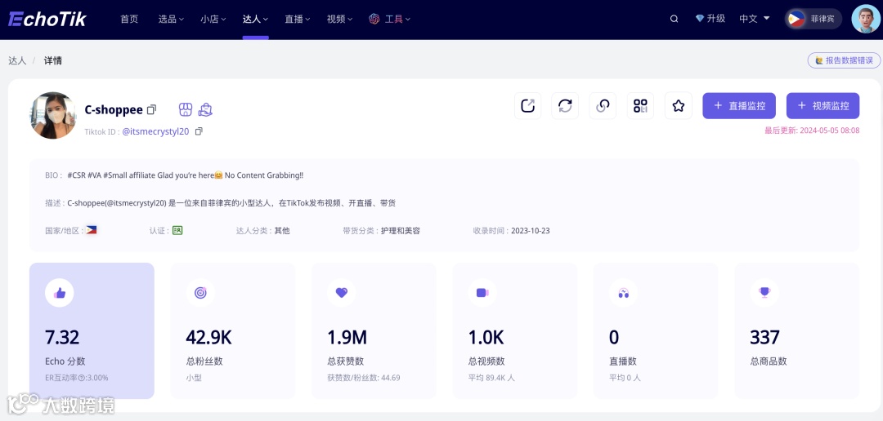
Task: Click the 平均 89.4K 人 text
Action: click(491, 378)
